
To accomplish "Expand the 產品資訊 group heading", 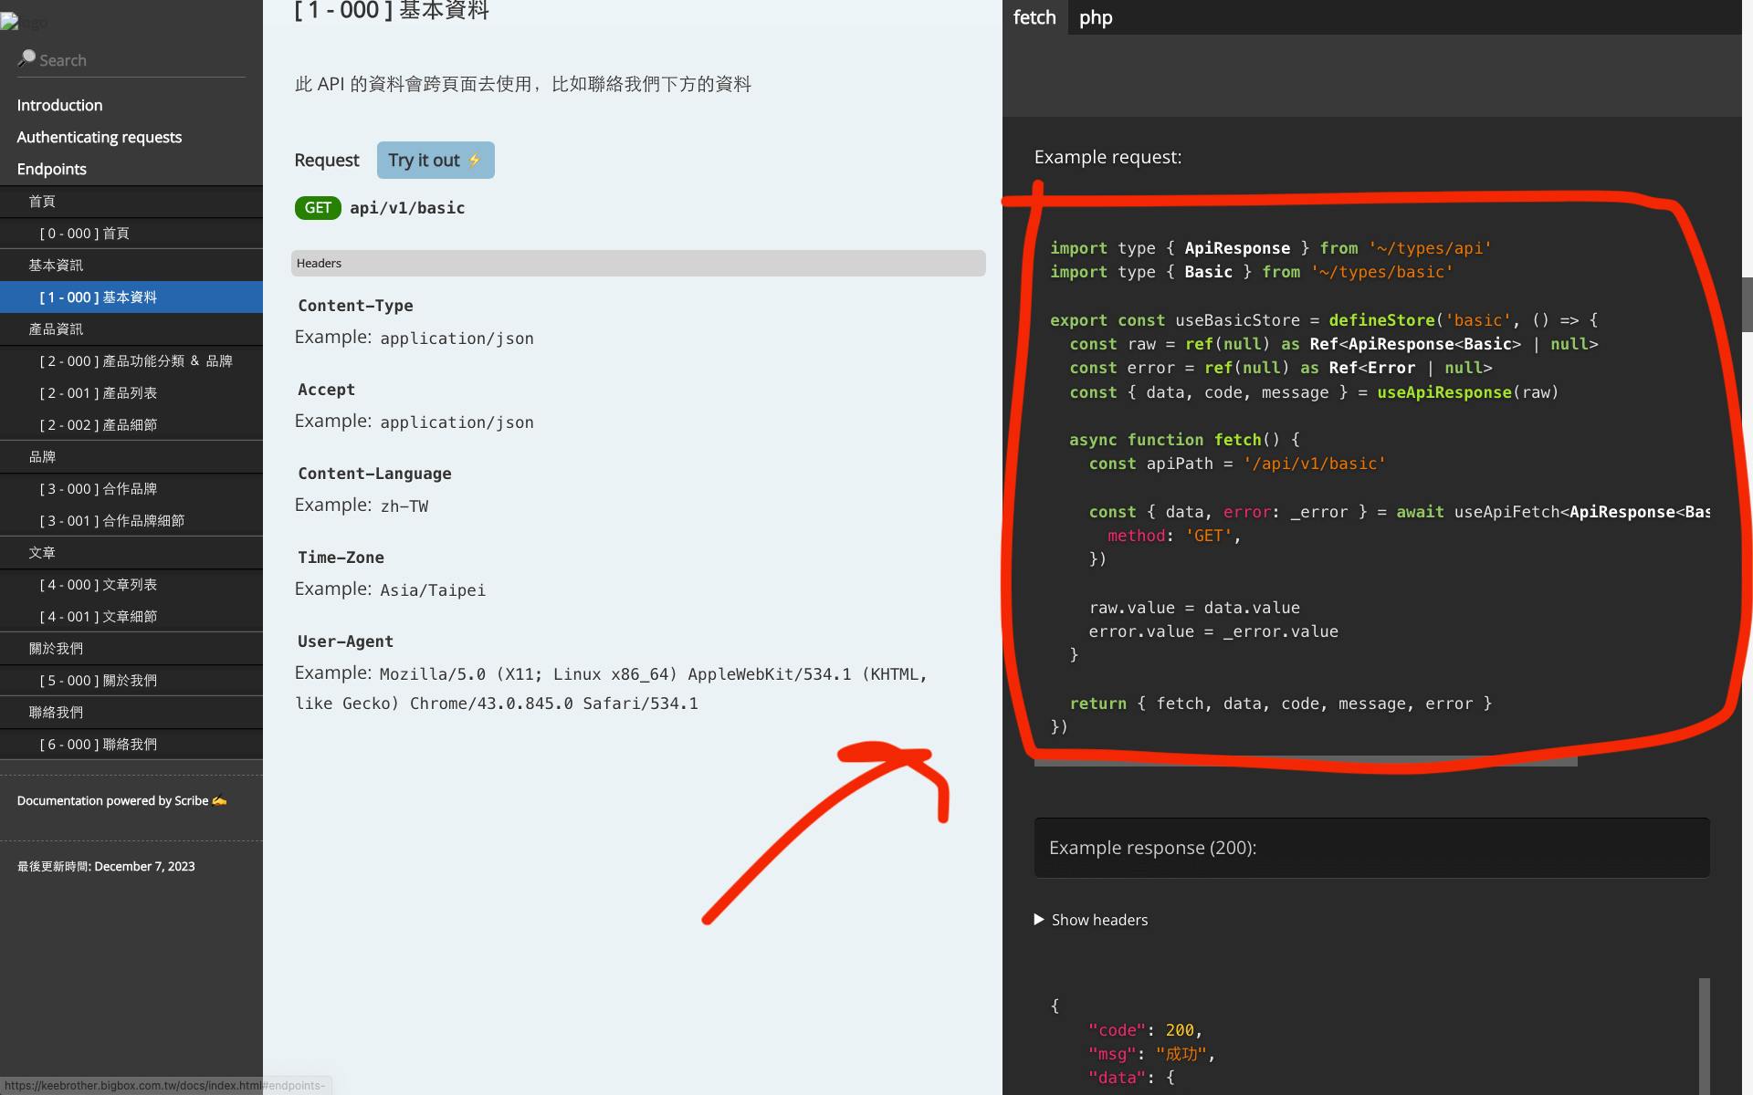I will pyautogui.click(x=56, y=329).
